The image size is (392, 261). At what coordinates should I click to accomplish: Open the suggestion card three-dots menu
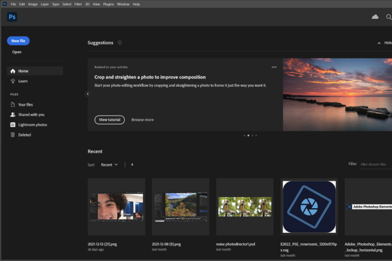(x=274, y=67)
